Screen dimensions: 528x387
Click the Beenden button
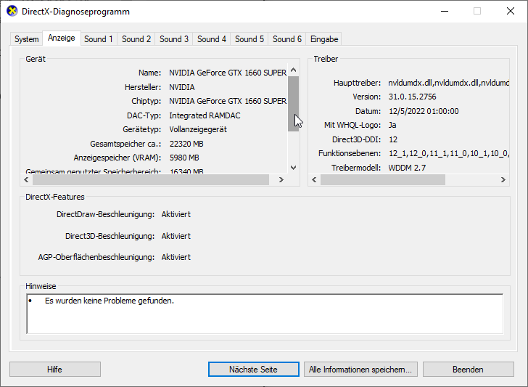(x=468, y=370)
